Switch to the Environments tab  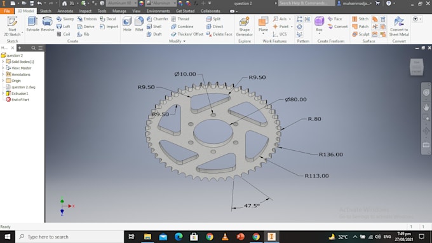click(158, 11)
